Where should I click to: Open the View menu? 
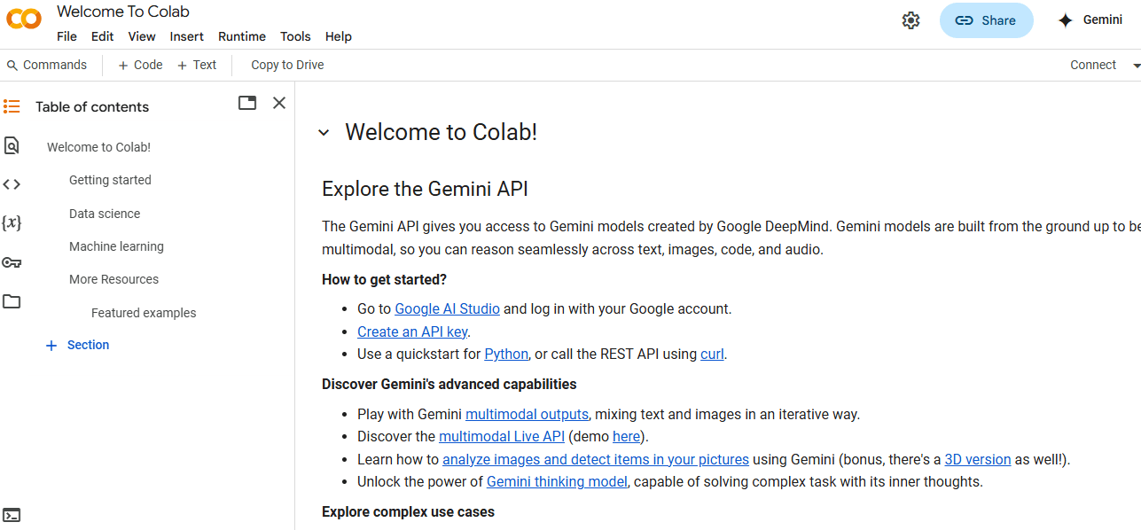[x=142, y=36]
